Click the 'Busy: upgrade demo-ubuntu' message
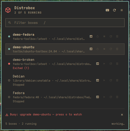The width and height of the screenshot is (130, 131). point(30,115)
